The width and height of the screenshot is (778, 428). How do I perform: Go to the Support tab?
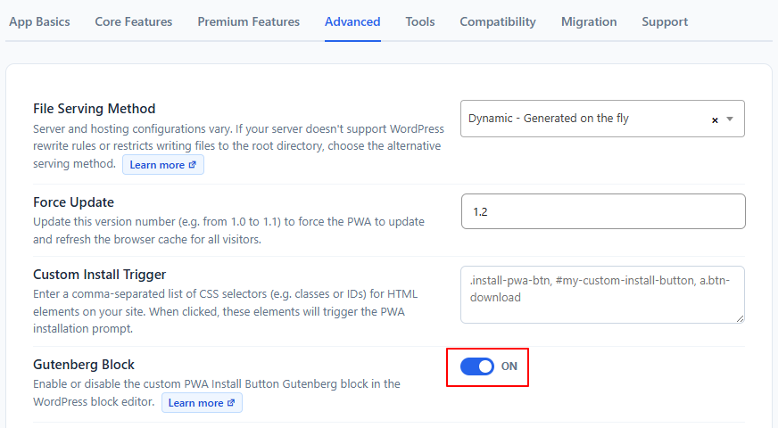pyautogui.click(x=665, y=21)
